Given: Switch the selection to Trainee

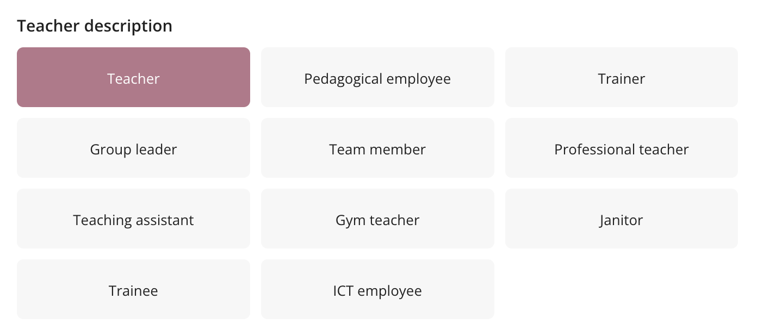Looking at the screenshot, I should pos(133,289).
